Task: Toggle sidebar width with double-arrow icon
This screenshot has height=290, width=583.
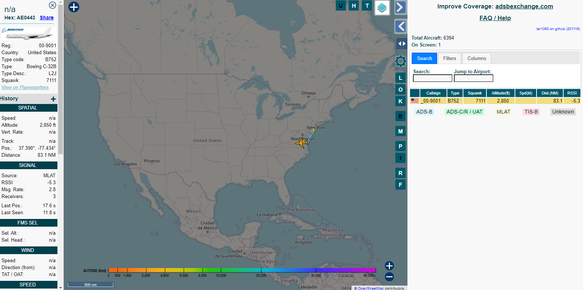Action: [402, 44]
